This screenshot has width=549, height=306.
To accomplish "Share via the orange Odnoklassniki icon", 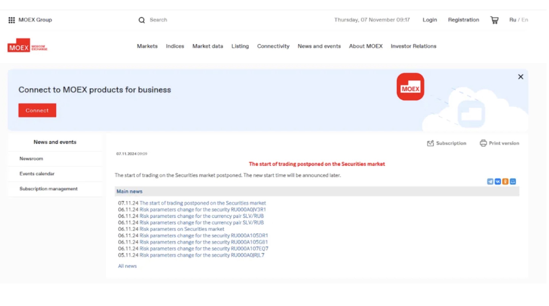I will pos(505,181).
